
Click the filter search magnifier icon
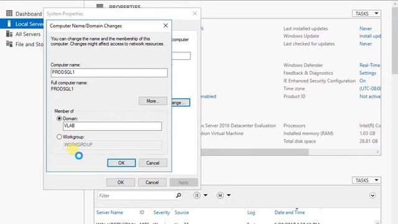178,195
